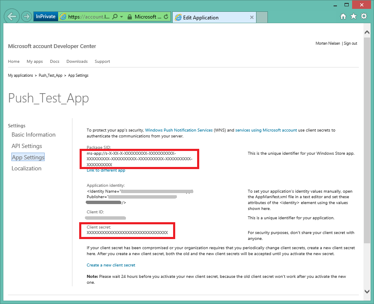Open the Home navigation item
This screenshot has height=304, width=374.
tap(14, 62)
